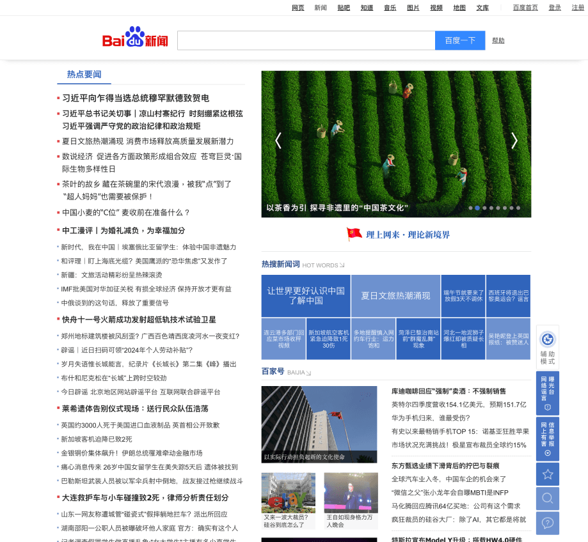Open 金银铜价集体飙升 news item

[132, 453]
